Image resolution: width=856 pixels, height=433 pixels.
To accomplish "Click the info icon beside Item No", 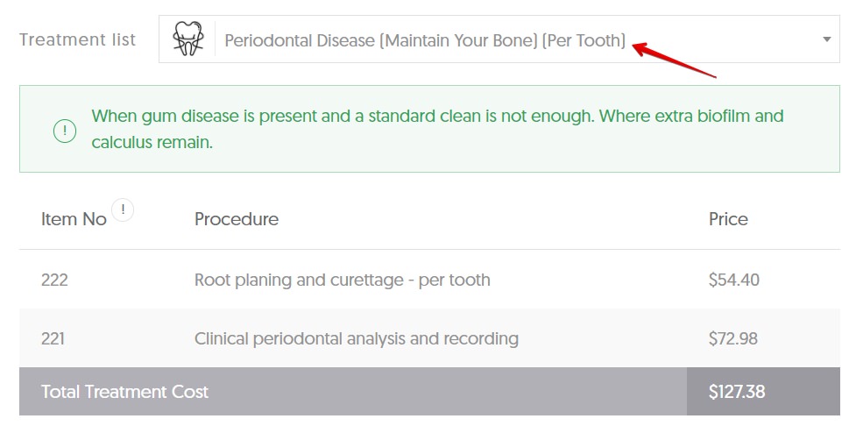I will tap(124, 210).
